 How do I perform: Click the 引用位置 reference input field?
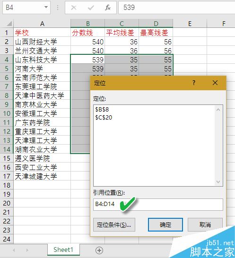click(x=158, y=204)
